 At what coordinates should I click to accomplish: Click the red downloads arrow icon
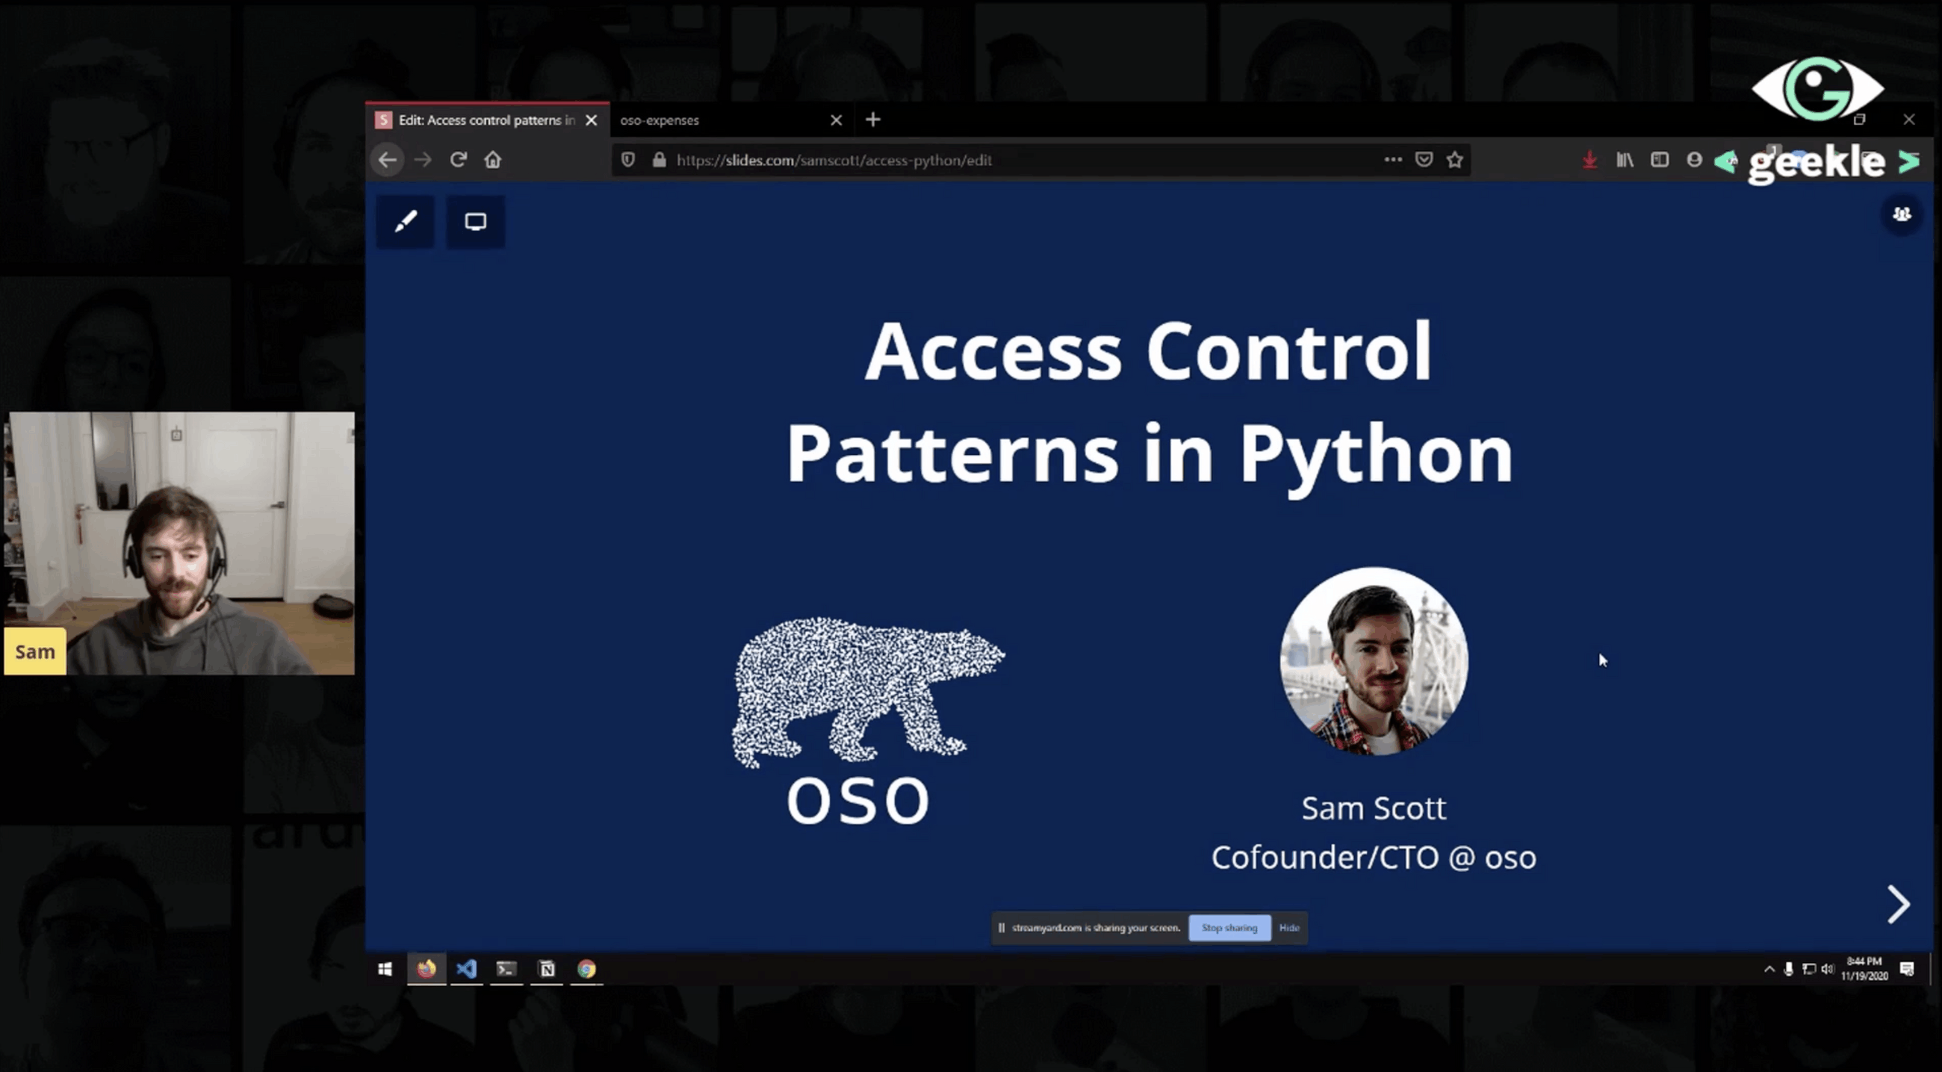pos(1590,160)
